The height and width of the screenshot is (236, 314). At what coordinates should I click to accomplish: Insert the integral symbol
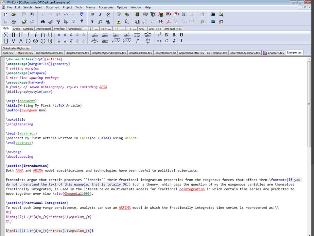[x=28, y=35]
